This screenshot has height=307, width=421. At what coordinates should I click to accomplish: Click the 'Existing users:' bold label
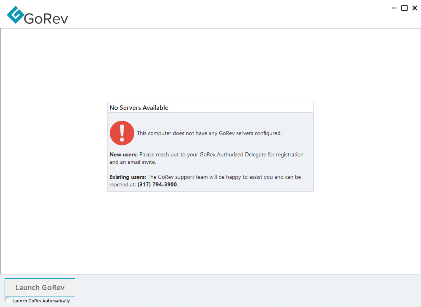[x=128, y=177]
